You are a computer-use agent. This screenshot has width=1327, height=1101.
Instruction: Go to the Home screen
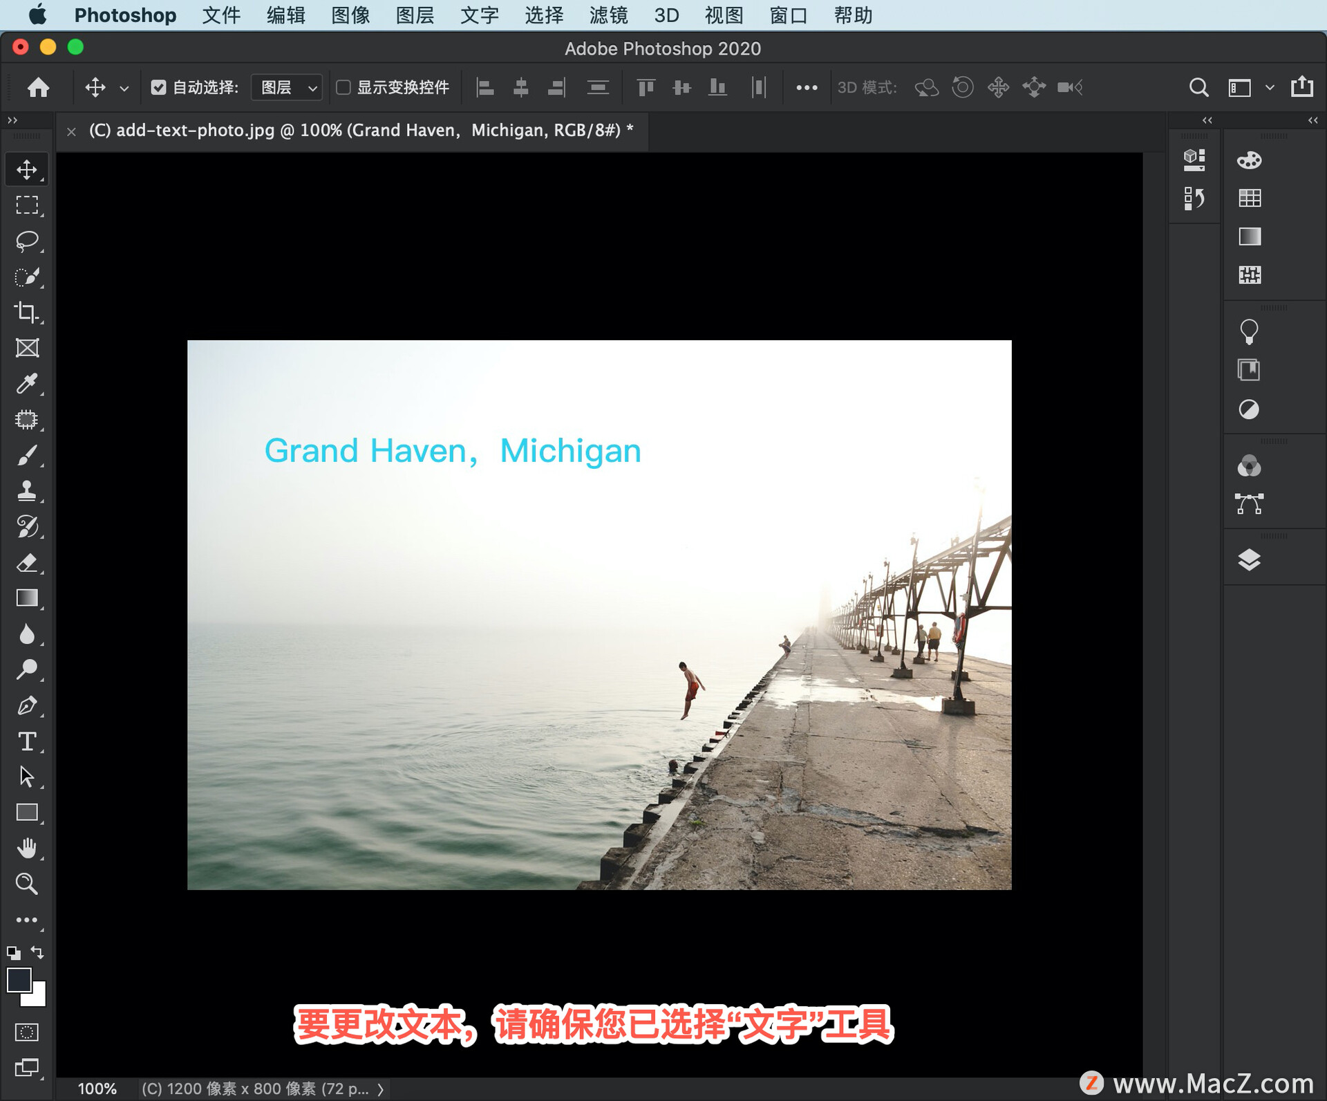(x=38, y=87)
